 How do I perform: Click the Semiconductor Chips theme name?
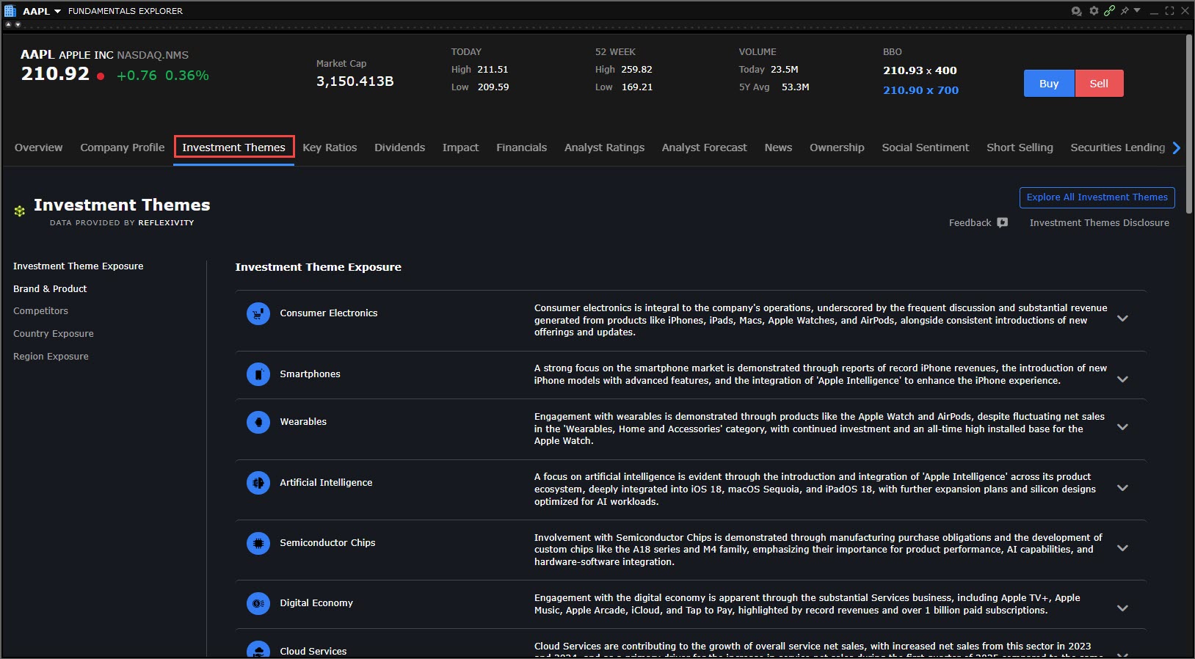[x=327, y=543]
